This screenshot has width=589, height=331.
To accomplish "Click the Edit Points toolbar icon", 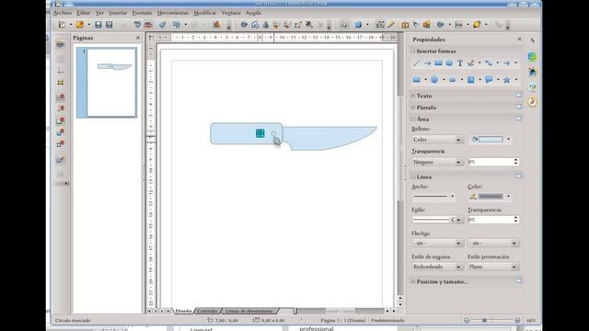I will click(380, 25).
